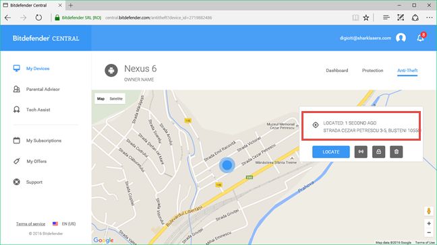Click browser forward arrow

[23, 17]
